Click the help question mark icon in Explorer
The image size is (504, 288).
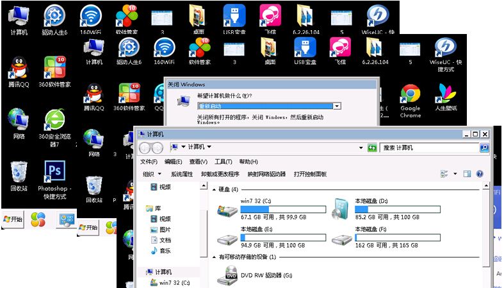click(479, 174)
